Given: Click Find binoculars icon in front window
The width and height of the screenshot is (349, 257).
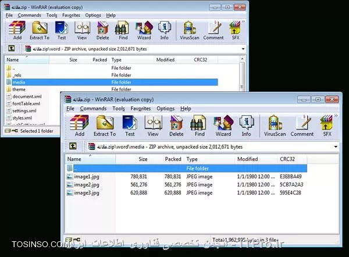Looking at the screenshot, I should pos(200,126).
